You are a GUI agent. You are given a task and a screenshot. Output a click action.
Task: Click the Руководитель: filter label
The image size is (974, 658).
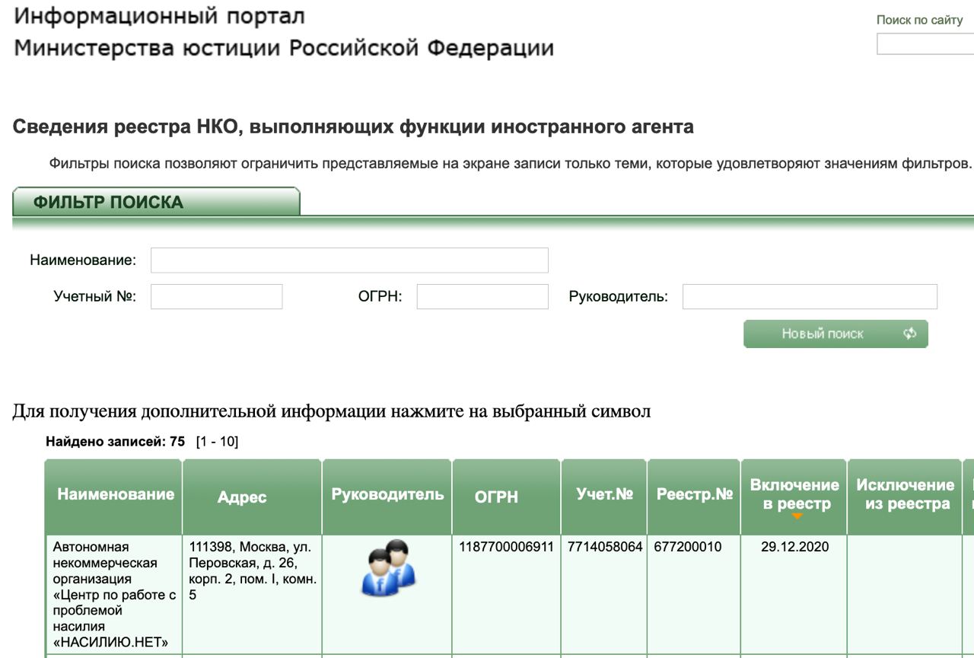click(x=619, y=296)
